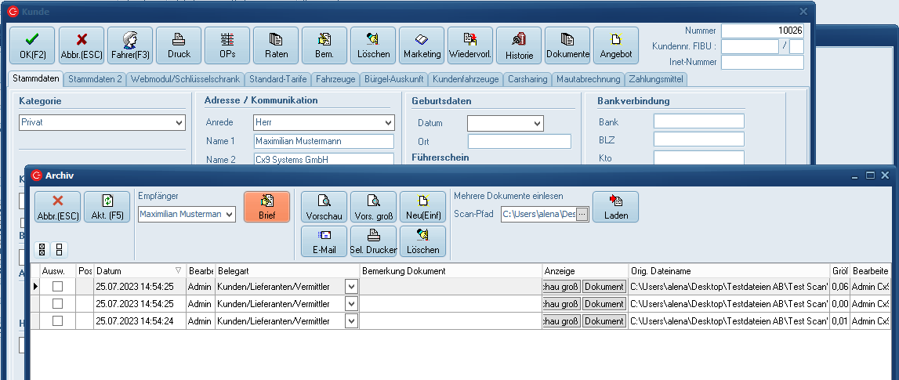Check the Ausw. checkbox in third row

tap(57, 321)
